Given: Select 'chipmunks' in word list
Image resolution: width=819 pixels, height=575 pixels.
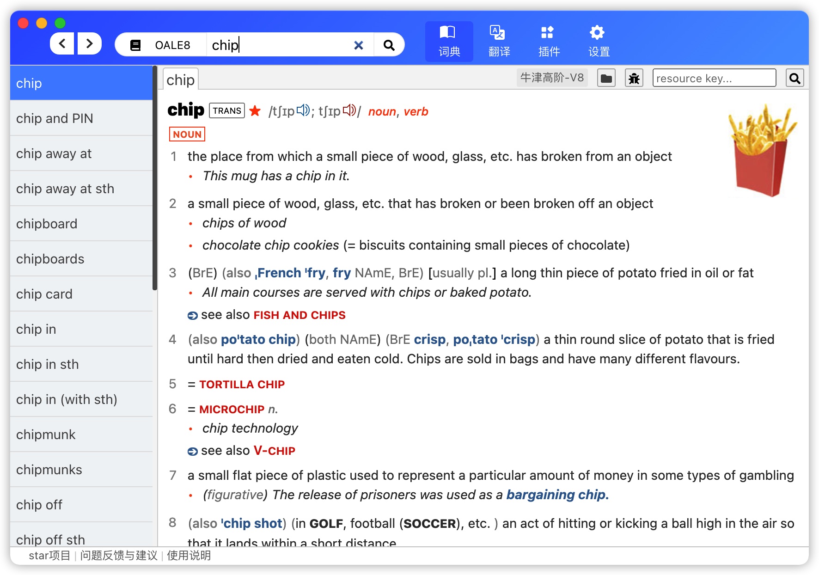Looking at the screenshot, I should pyautogui.click(x=81, y=470).
